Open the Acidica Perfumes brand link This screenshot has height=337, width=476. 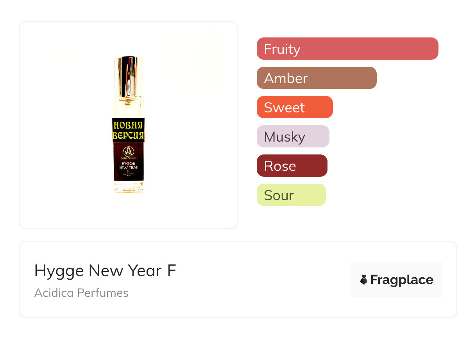point(81,293)
